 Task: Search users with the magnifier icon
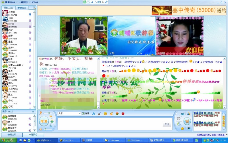pos(34,8)
